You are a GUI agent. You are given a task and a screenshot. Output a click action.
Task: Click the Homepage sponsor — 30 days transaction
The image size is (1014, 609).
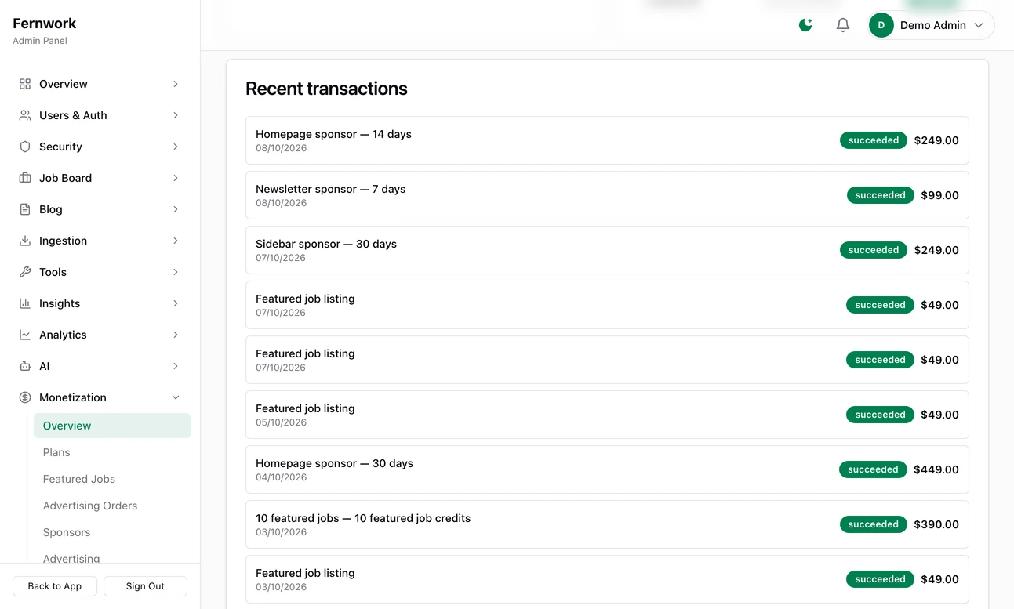[x=607, y=469]
